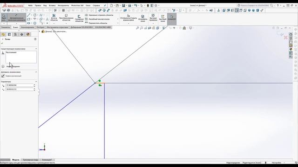Click the Save icon
The width and height of the screenshot is (298, 167).
123,6
